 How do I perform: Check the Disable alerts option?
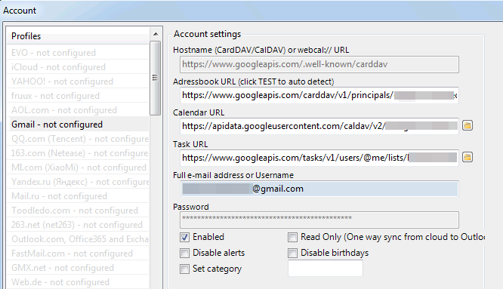point(184,253)
